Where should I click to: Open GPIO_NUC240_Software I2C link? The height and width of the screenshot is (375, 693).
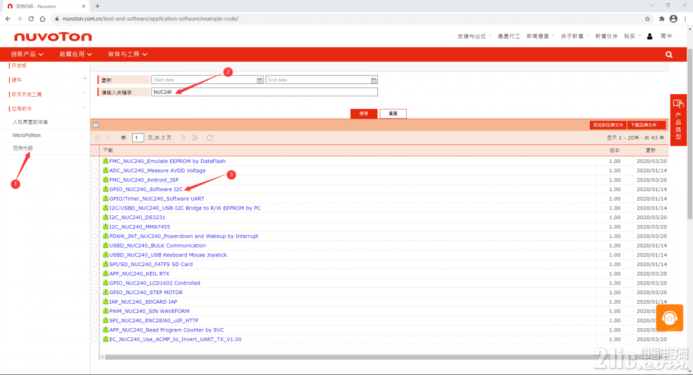click(x=146, y=189)
